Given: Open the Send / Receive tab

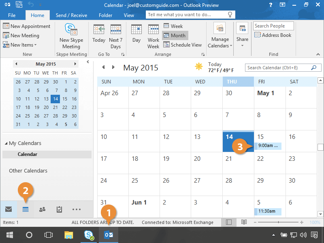Looking at the screenshot, I should (x=71, y=15).
